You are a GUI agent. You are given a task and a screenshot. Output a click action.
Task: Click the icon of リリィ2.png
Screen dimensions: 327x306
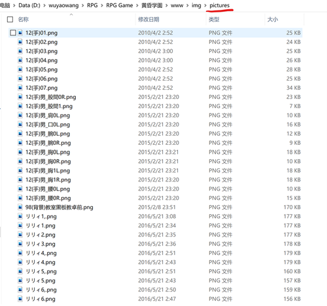tap(20, 235)
